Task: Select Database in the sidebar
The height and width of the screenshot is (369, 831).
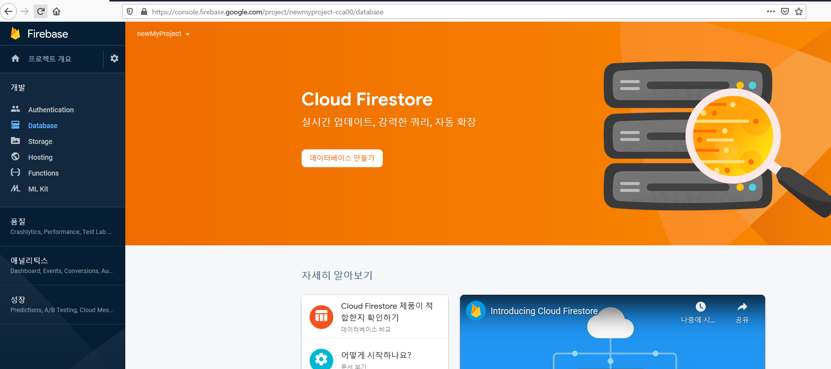Action: tap(43, 126)
